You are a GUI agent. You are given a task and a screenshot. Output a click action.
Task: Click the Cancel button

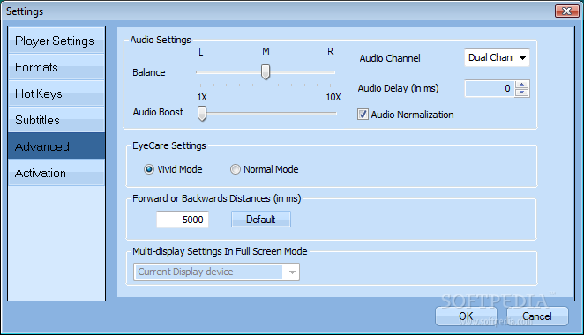tap(537, 316)
